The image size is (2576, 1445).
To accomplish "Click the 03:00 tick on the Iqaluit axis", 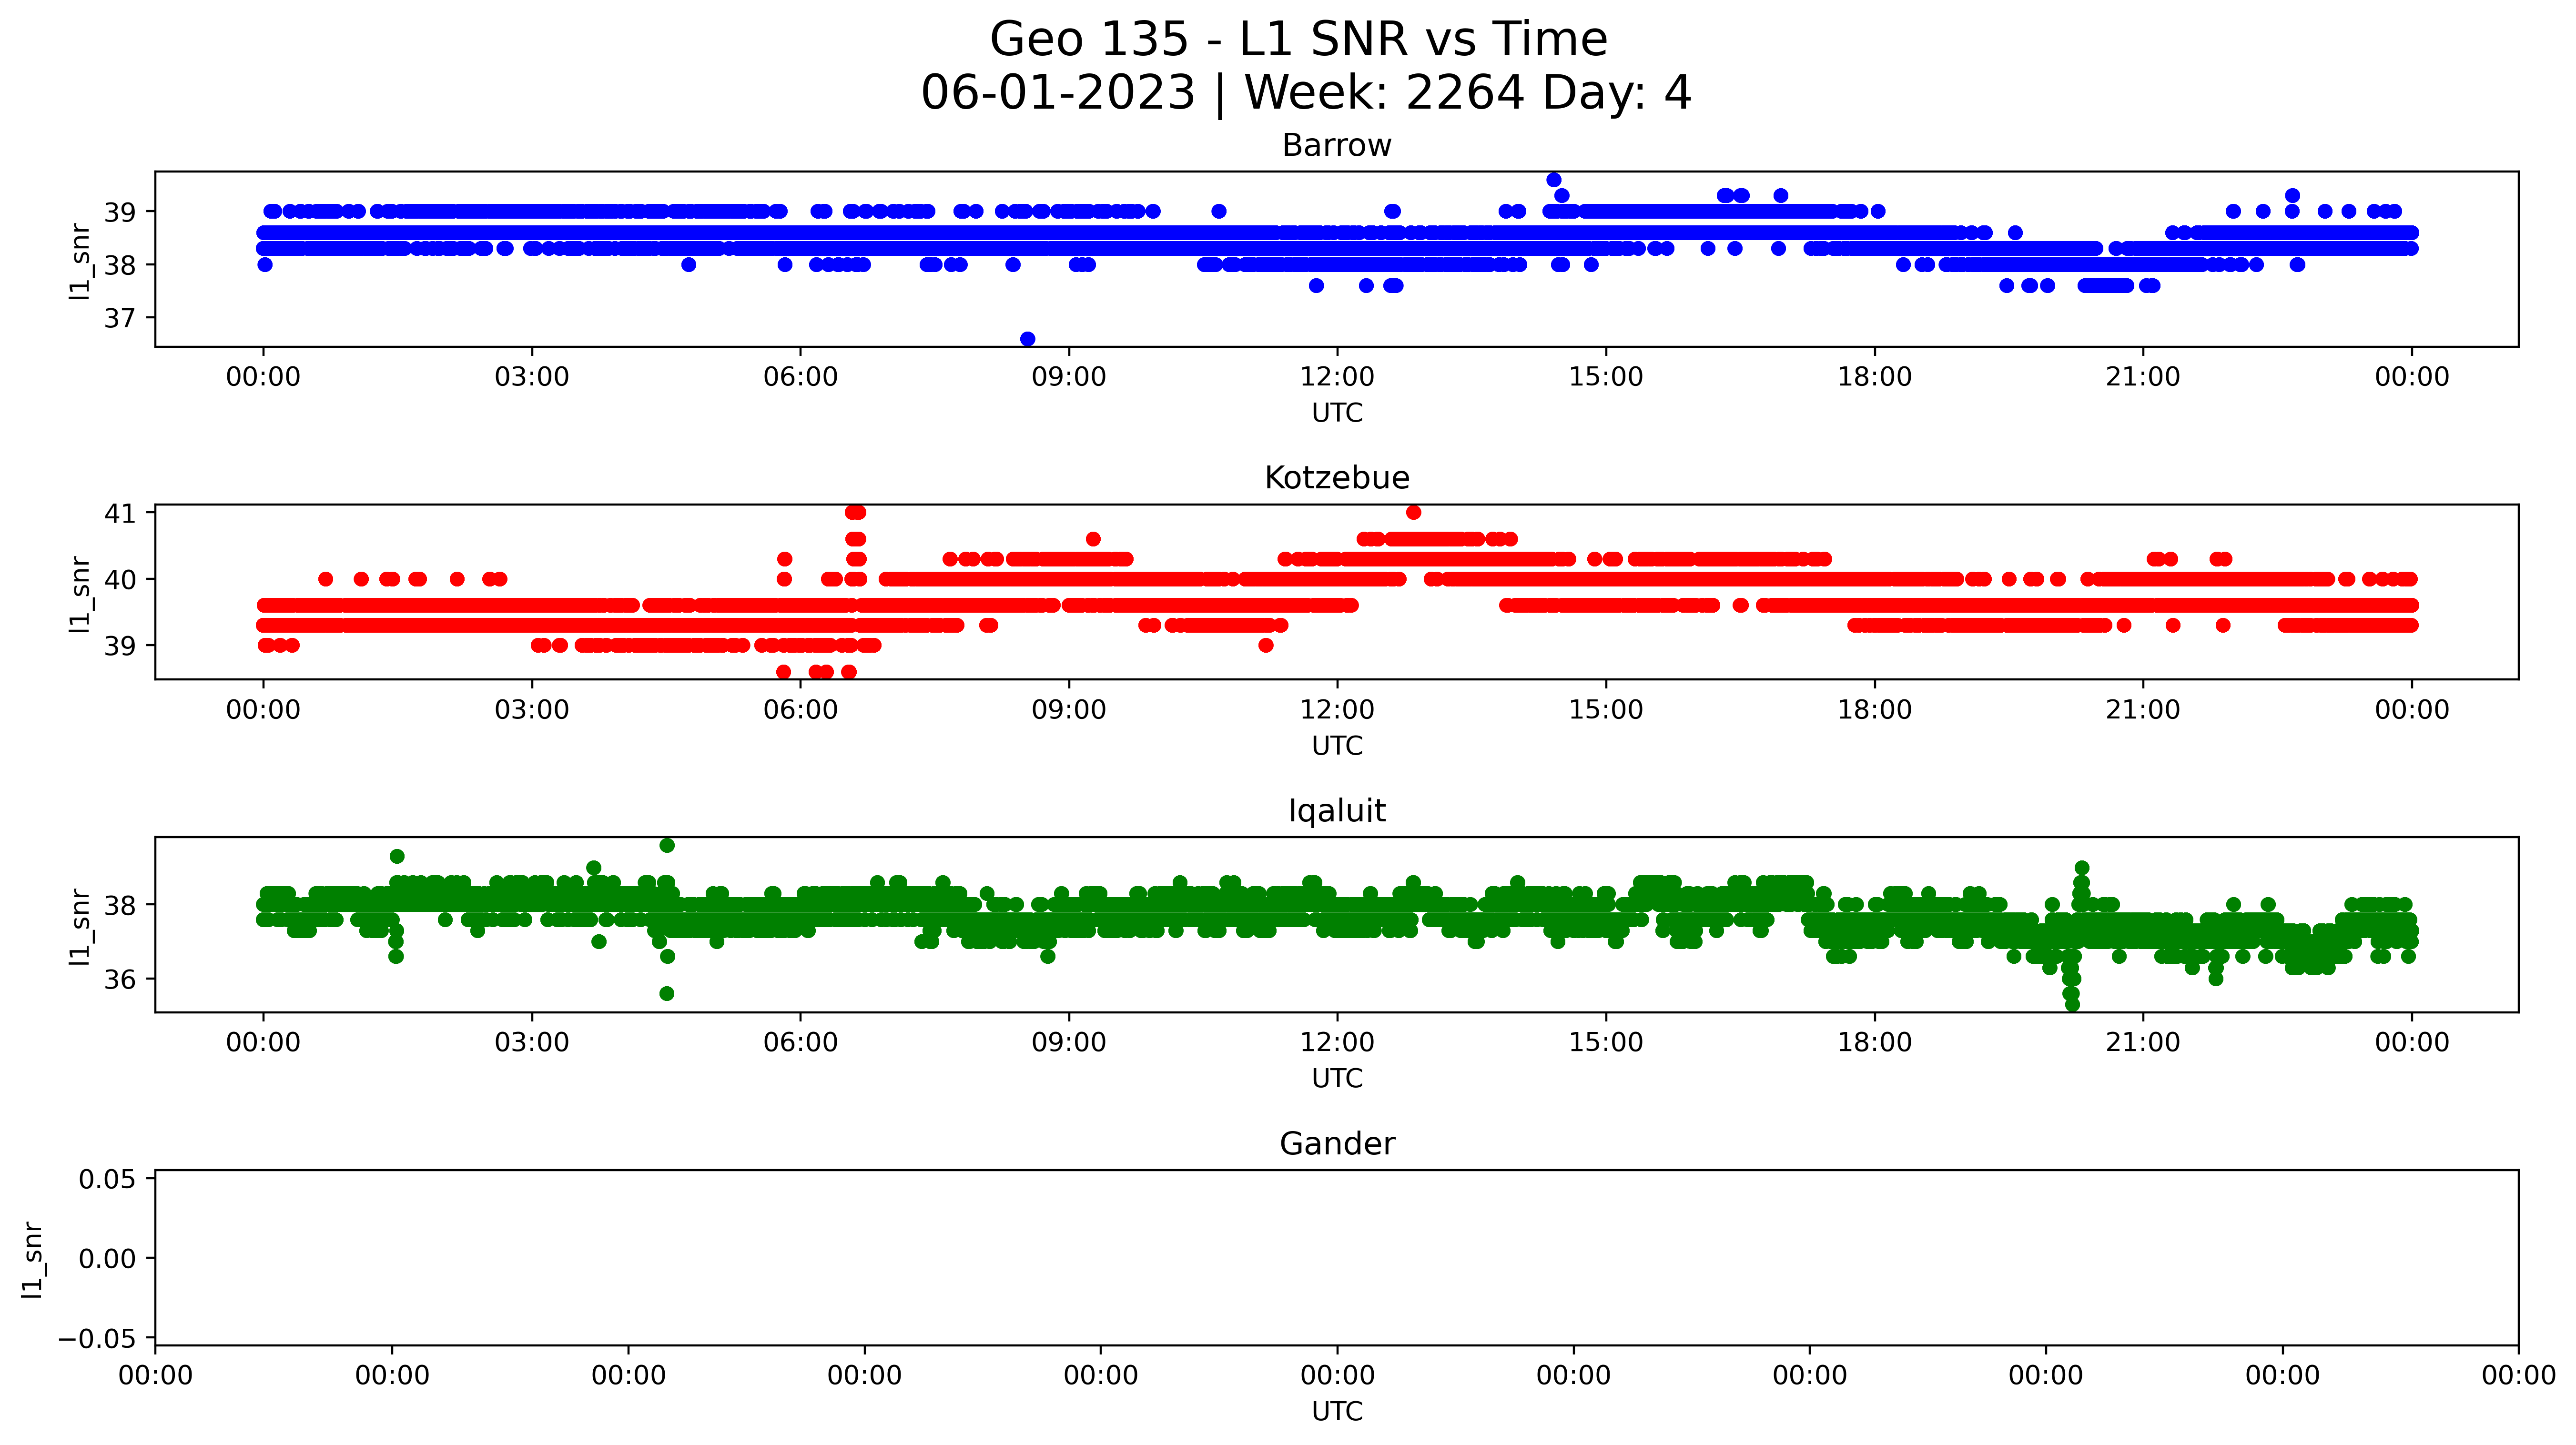I will 532,1043.
